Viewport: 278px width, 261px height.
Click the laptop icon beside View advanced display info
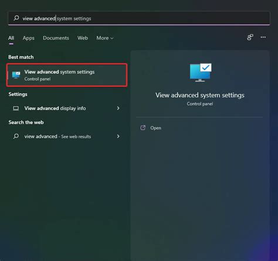tap(16, 109)
